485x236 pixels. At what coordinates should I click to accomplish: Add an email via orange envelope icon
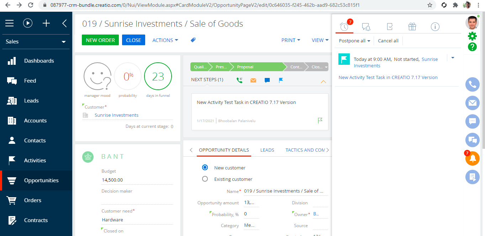pos(253,80)
